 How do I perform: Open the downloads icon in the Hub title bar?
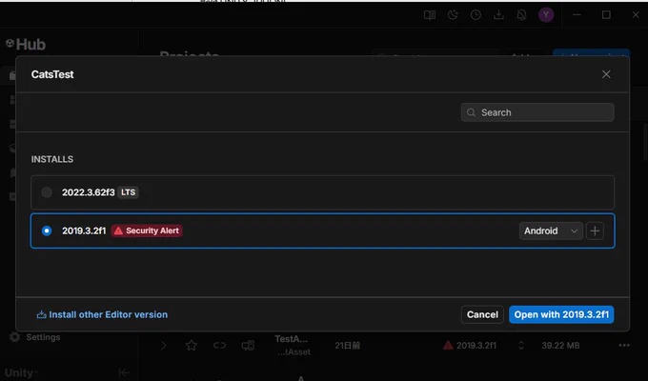click(x=498, y=15)
